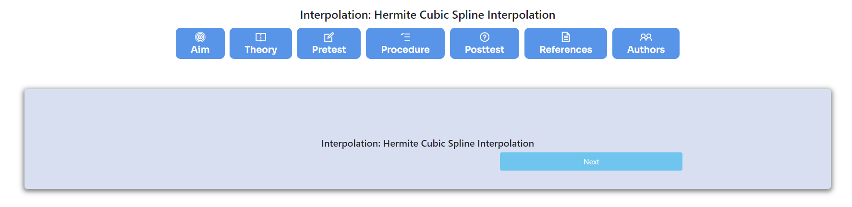Click the target icon above Aim
Viewport: 852px width, 207px height.
[200, 37]
